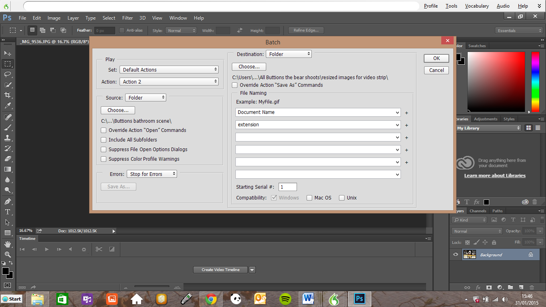Open the Errors dropdown set to Stop for Errors
The image size is (546, 307).
(x=152, y=173)
